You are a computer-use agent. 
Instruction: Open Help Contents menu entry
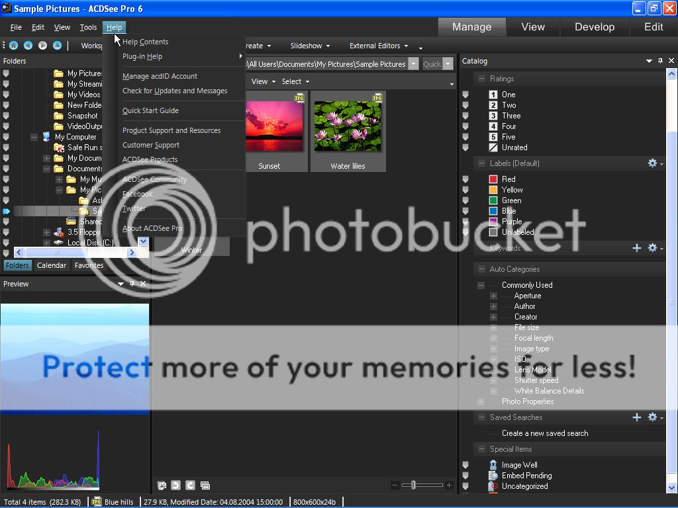(x=145, y=42)
